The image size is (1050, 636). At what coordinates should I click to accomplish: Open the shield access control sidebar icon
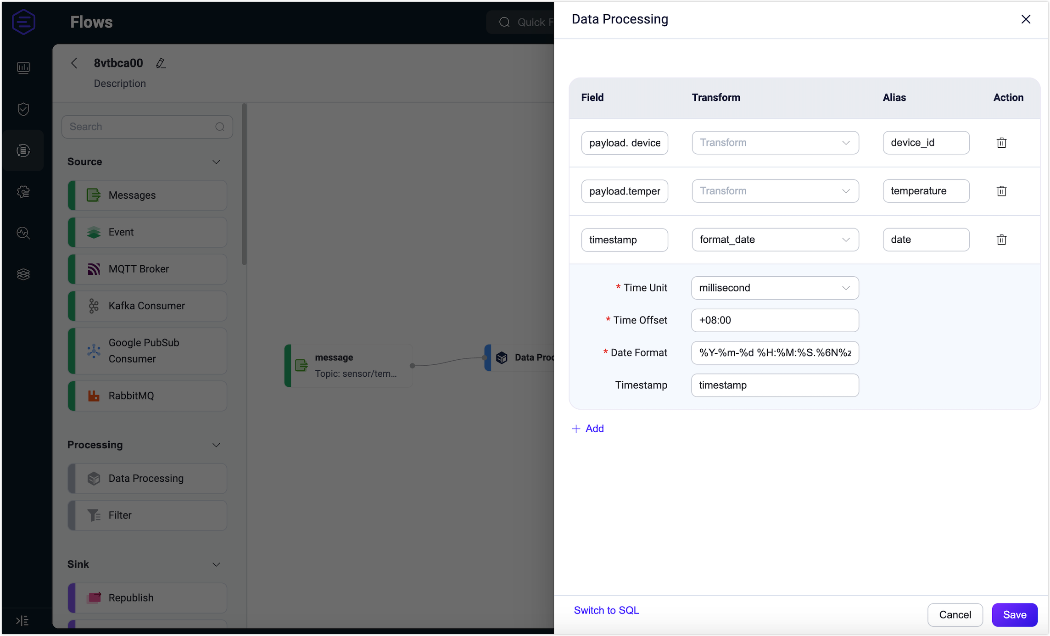pos(23,109)
